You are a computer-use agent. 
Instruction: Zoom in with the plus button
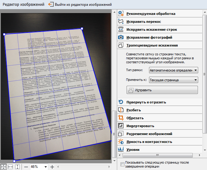tap(52, 167)
